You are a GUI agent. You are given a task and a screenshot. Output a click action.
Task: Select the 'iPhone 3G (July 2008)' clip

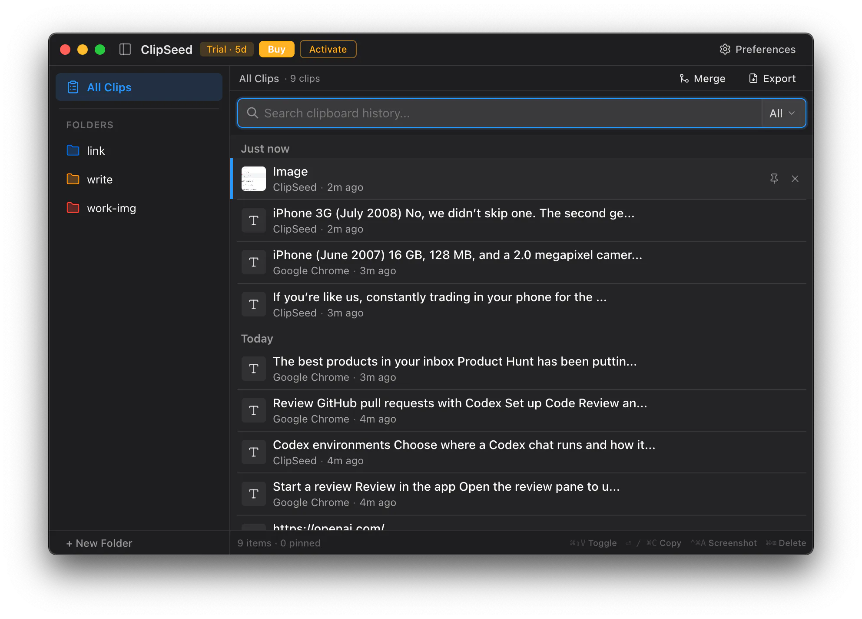(521, 221)
